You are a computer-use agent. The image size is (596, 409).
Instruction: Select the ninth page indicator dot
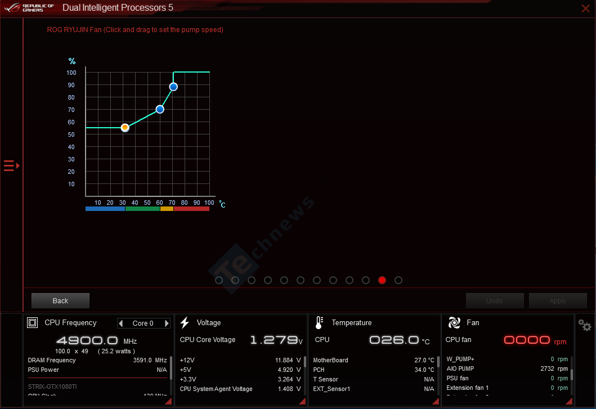(349, 280)
